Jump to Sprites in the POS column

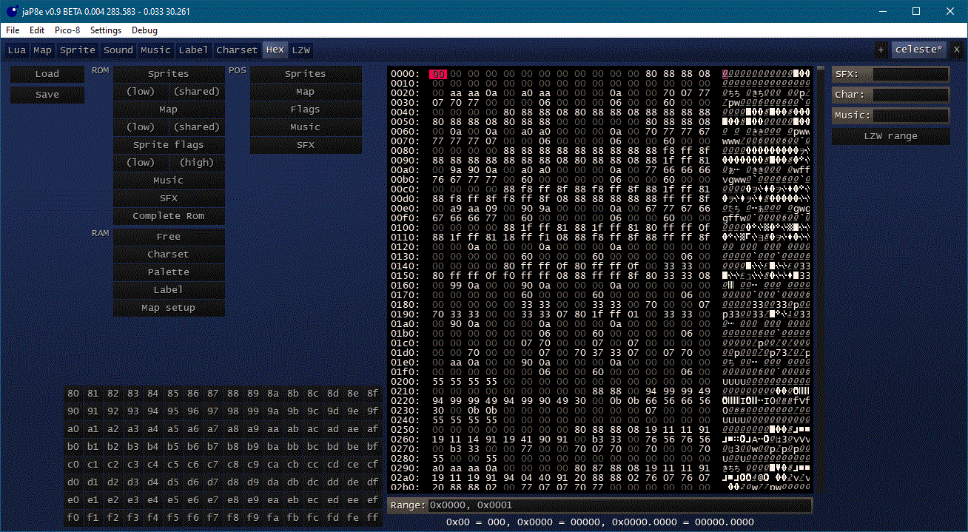click(306, 73)
